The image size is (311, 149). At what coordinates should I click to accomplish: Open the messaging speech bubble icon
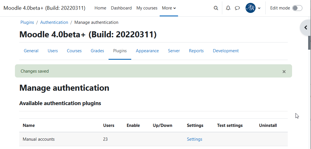[237, 8]
